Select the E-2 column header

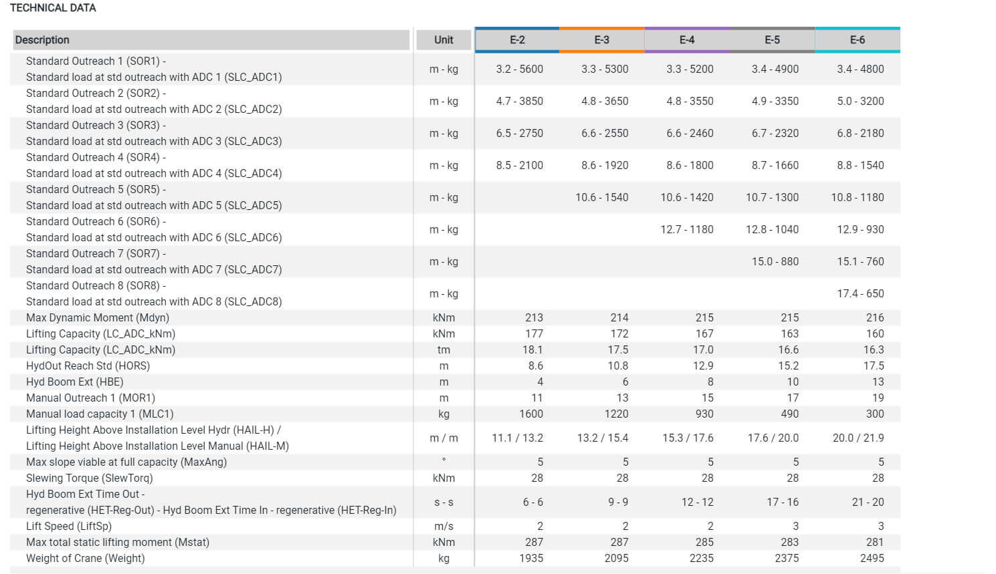[x=517, y=40]
